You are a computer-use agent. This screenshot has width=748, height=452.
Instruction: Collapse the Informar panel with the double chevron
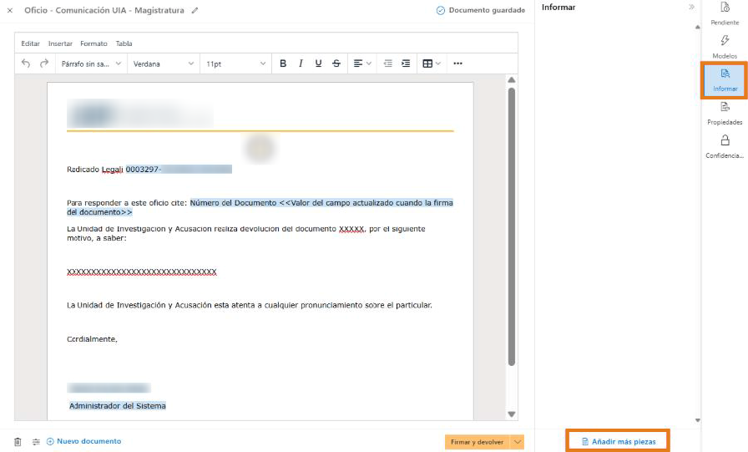692,8
